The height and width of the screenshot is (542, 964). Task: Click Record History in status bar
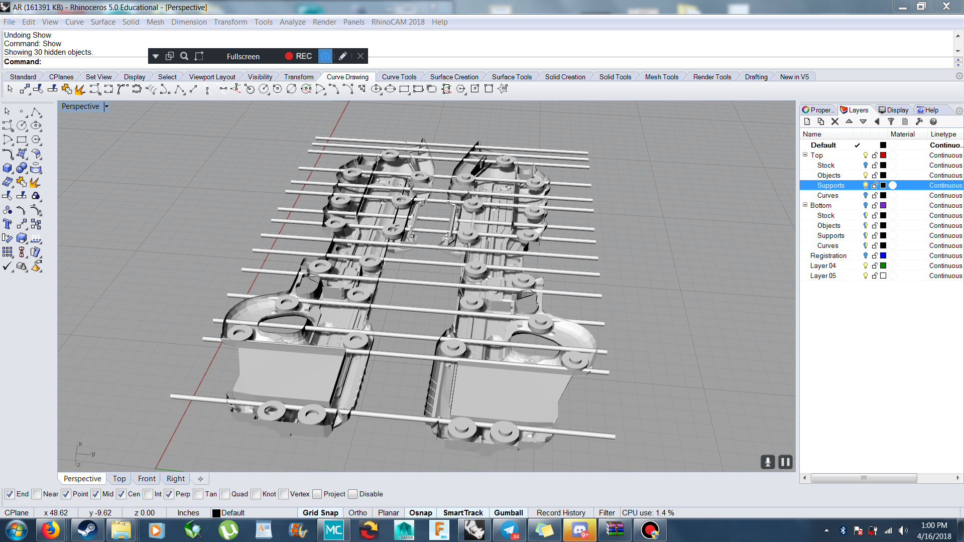561,512
